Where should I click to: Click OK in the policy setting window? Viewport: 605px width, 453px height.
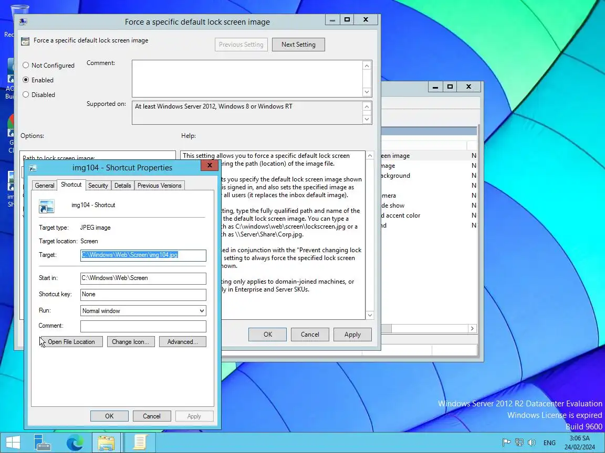point(267,335)
